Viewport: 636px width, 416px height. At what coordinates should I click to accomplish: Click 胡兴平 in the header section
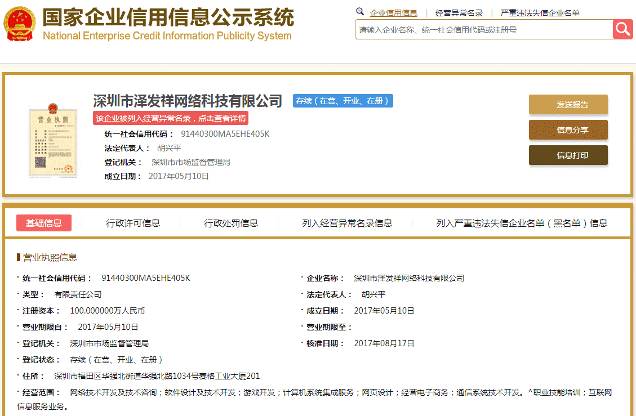[x=169, y=148]
